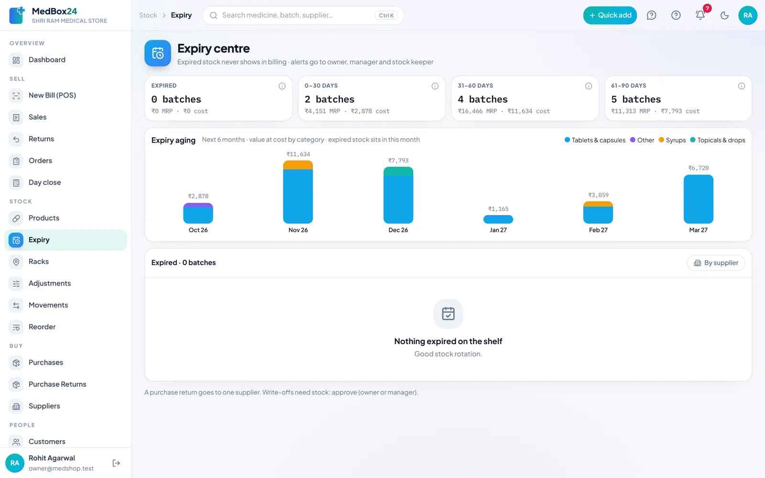The width and height of the screenshot is (765, 478).
Task: Open the question mark help icon
Action: (x=676, y=15)
